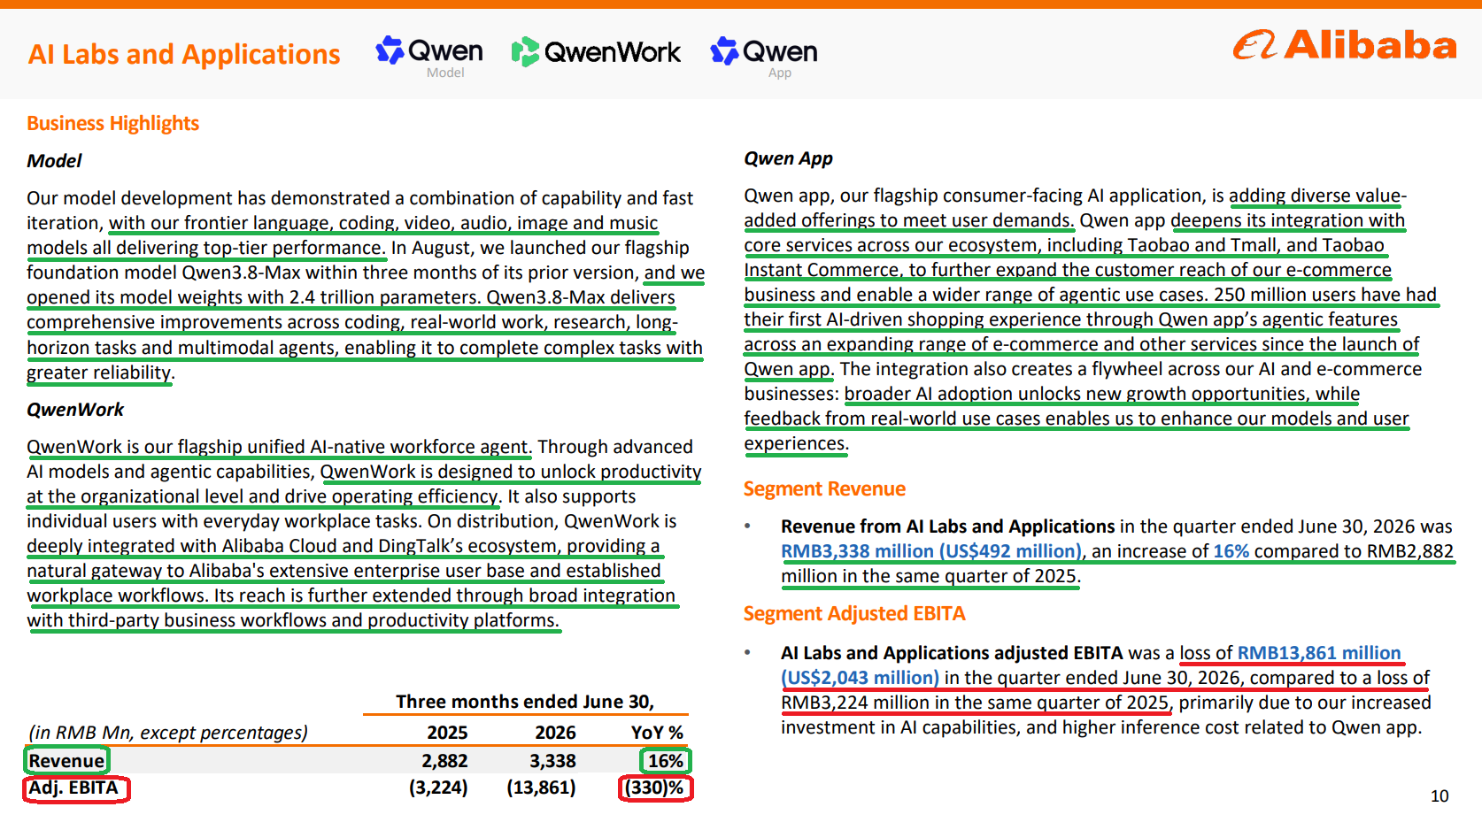Image resolution: width=1482 pixels, height=830 pixels.
Task: Click the italic "QwenWork" subheading
Action: (75, 410)
